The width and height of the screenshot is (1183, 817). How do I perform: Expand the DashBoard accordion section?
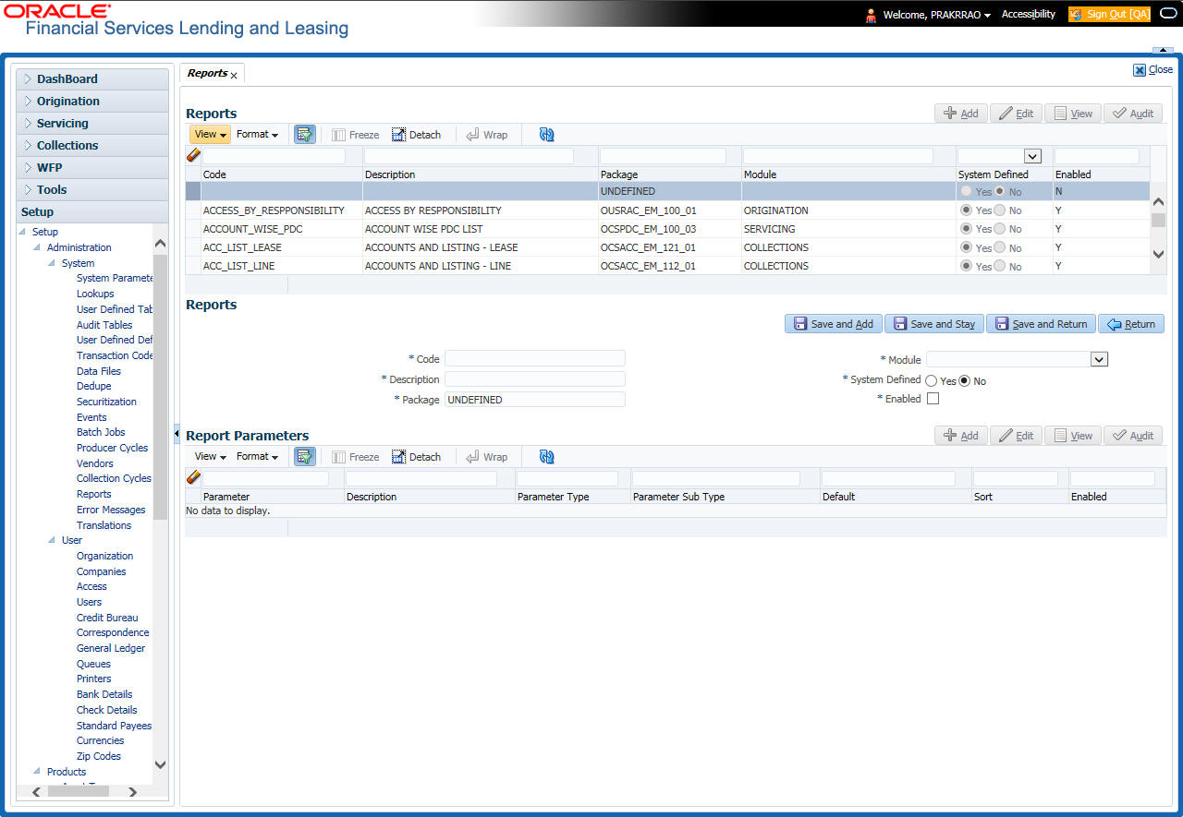coord(92,79)
